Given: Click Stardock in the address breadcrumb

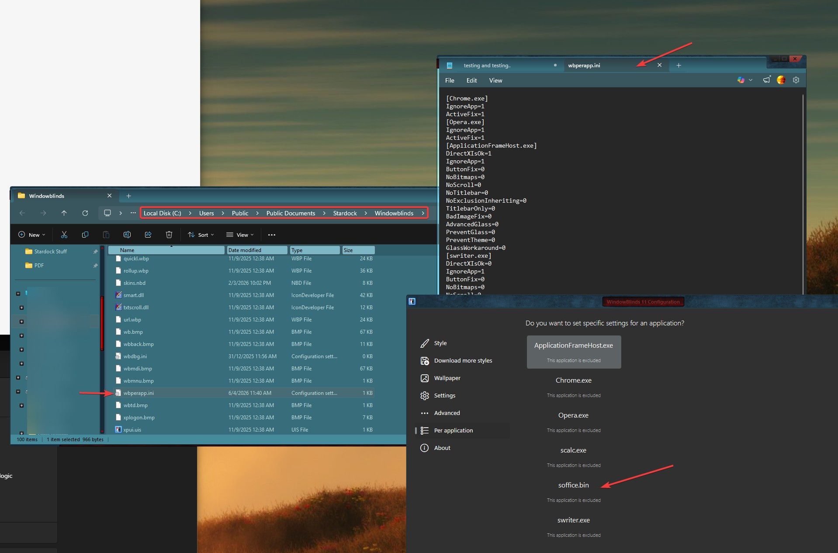Looking at the screenshot, I should click(x=345, y=213).
